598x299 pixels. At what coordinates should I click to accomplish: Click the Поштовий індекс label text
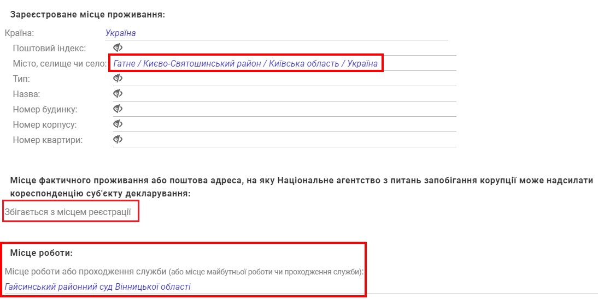tap(49, 48)
